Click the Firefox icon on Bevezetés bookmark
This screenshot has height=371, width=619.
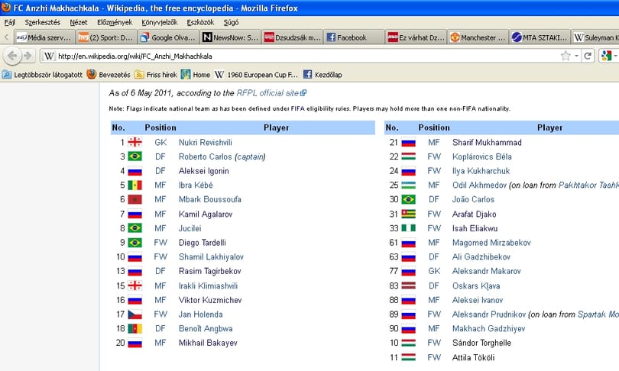point(92,74)
